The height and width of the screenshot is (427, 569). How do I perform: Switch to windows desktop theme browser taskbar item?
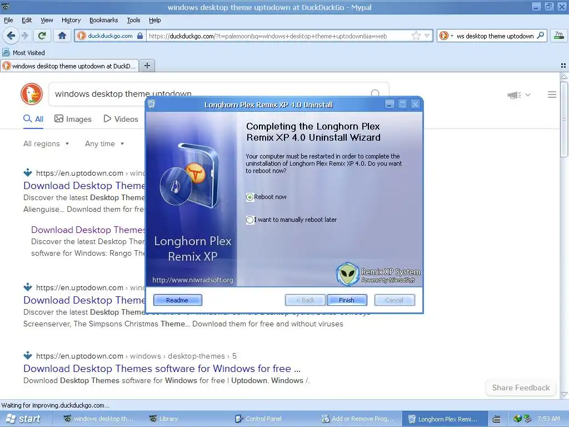(x=99, y=419)
